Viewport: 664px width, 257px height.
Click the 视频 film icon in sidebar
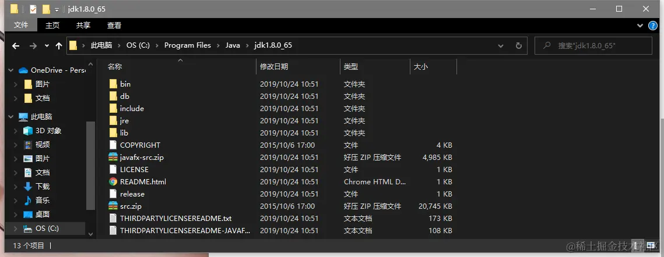pos(28,145)
